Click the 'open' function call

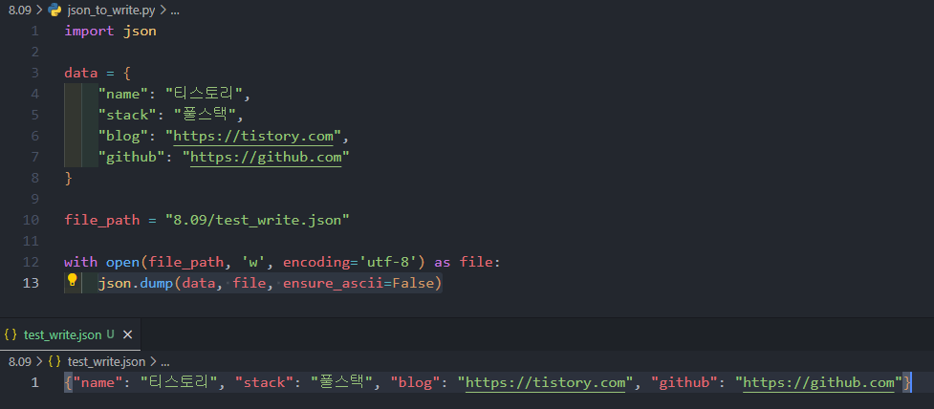tap(122, 262)
